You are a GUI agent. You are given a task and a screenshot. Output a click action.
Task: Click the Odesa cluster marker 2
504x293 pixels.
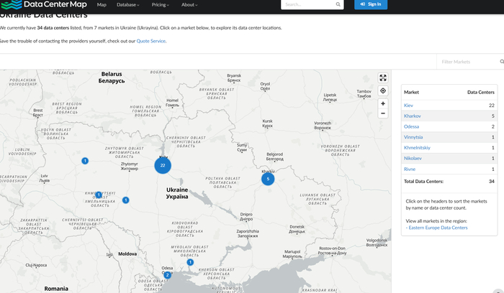pos(167,275)
